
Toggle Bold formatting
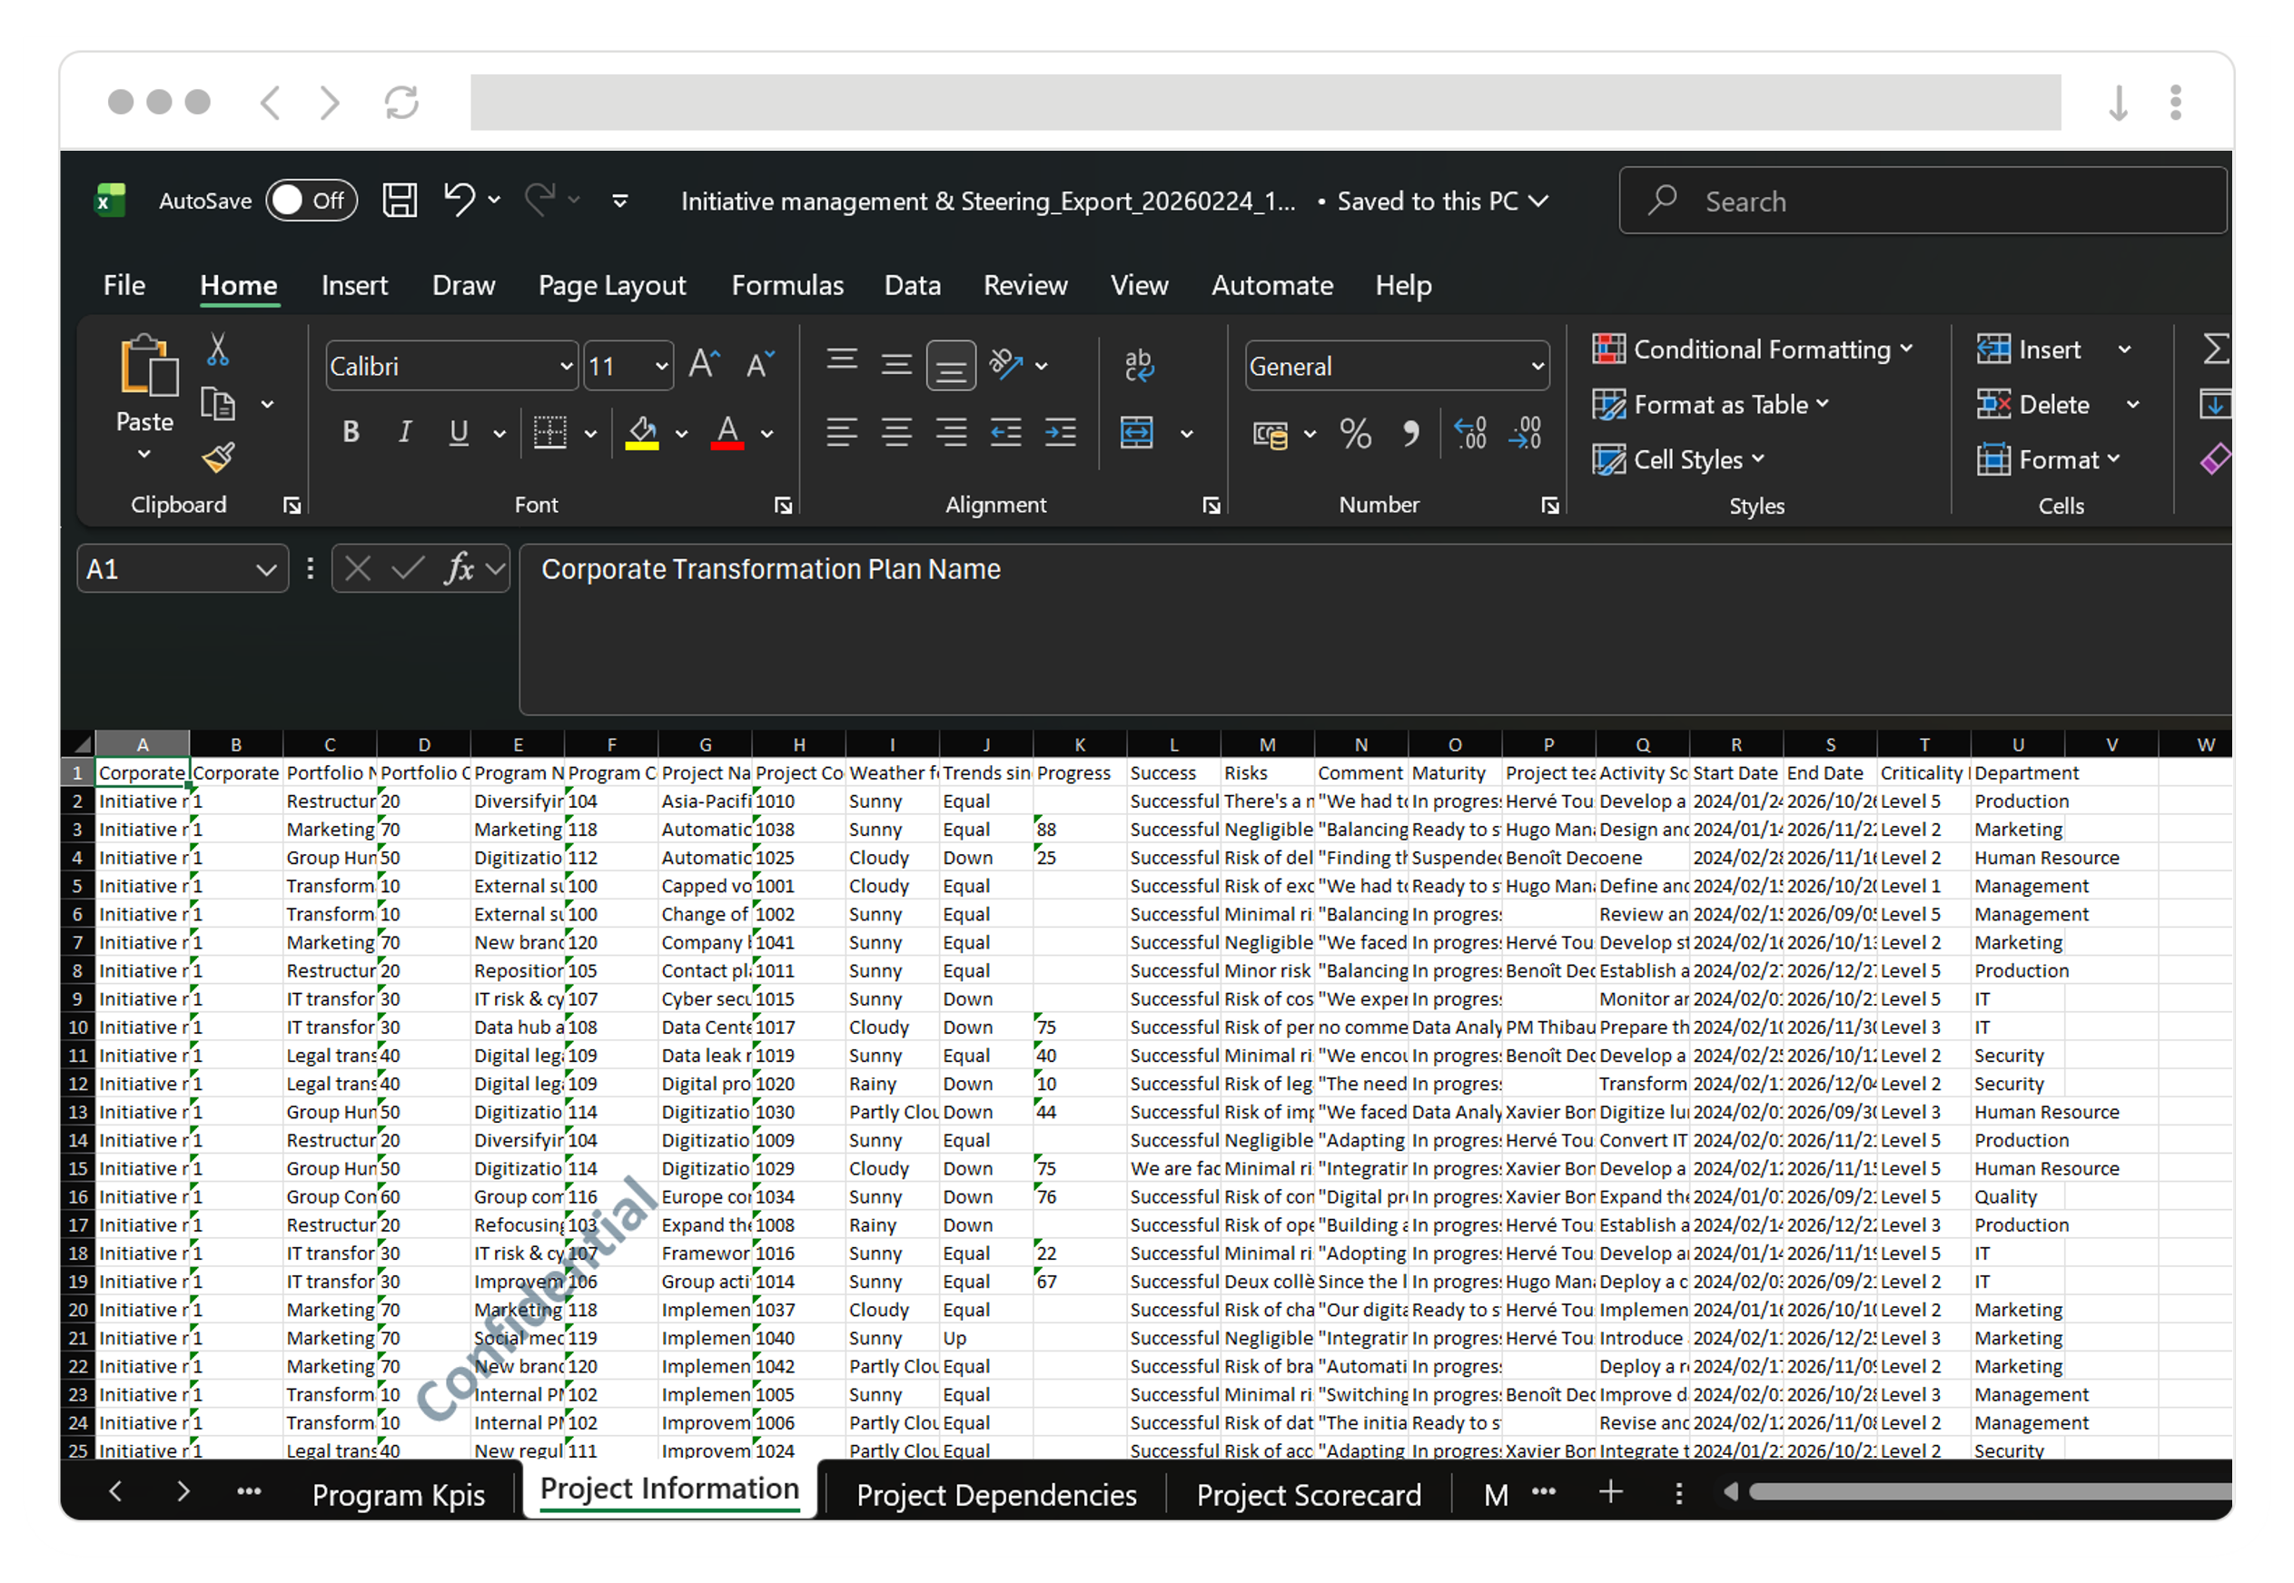click(351, 432)
